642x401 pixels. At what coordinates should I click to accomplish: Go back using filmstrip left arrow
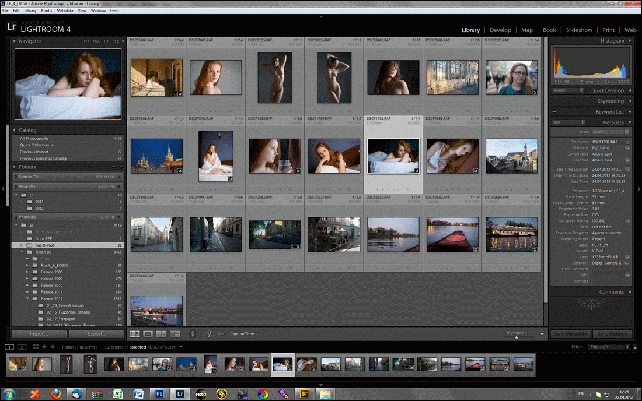point(45,347)
